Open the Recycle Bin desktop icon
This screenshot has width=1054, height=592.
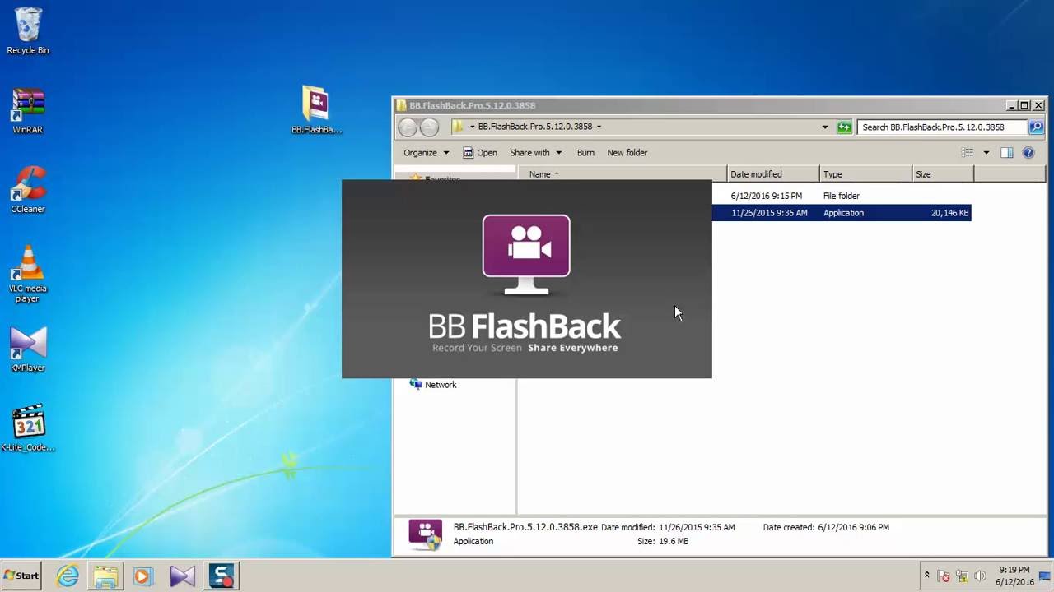pos(28,30)
